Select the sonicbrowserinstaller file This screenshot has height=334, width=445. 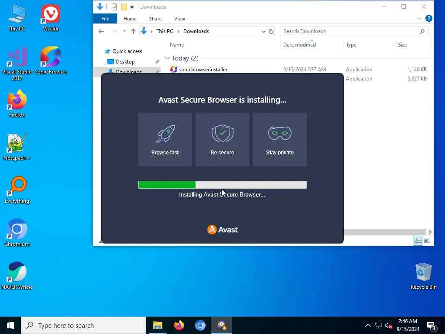pyautogui.click(x=203, y=69)
